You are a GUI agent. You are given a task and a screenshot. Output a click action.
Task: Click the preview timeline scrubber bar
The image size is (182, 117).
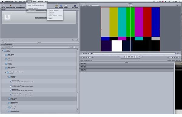pyautogui.click(x=133, y=53)
